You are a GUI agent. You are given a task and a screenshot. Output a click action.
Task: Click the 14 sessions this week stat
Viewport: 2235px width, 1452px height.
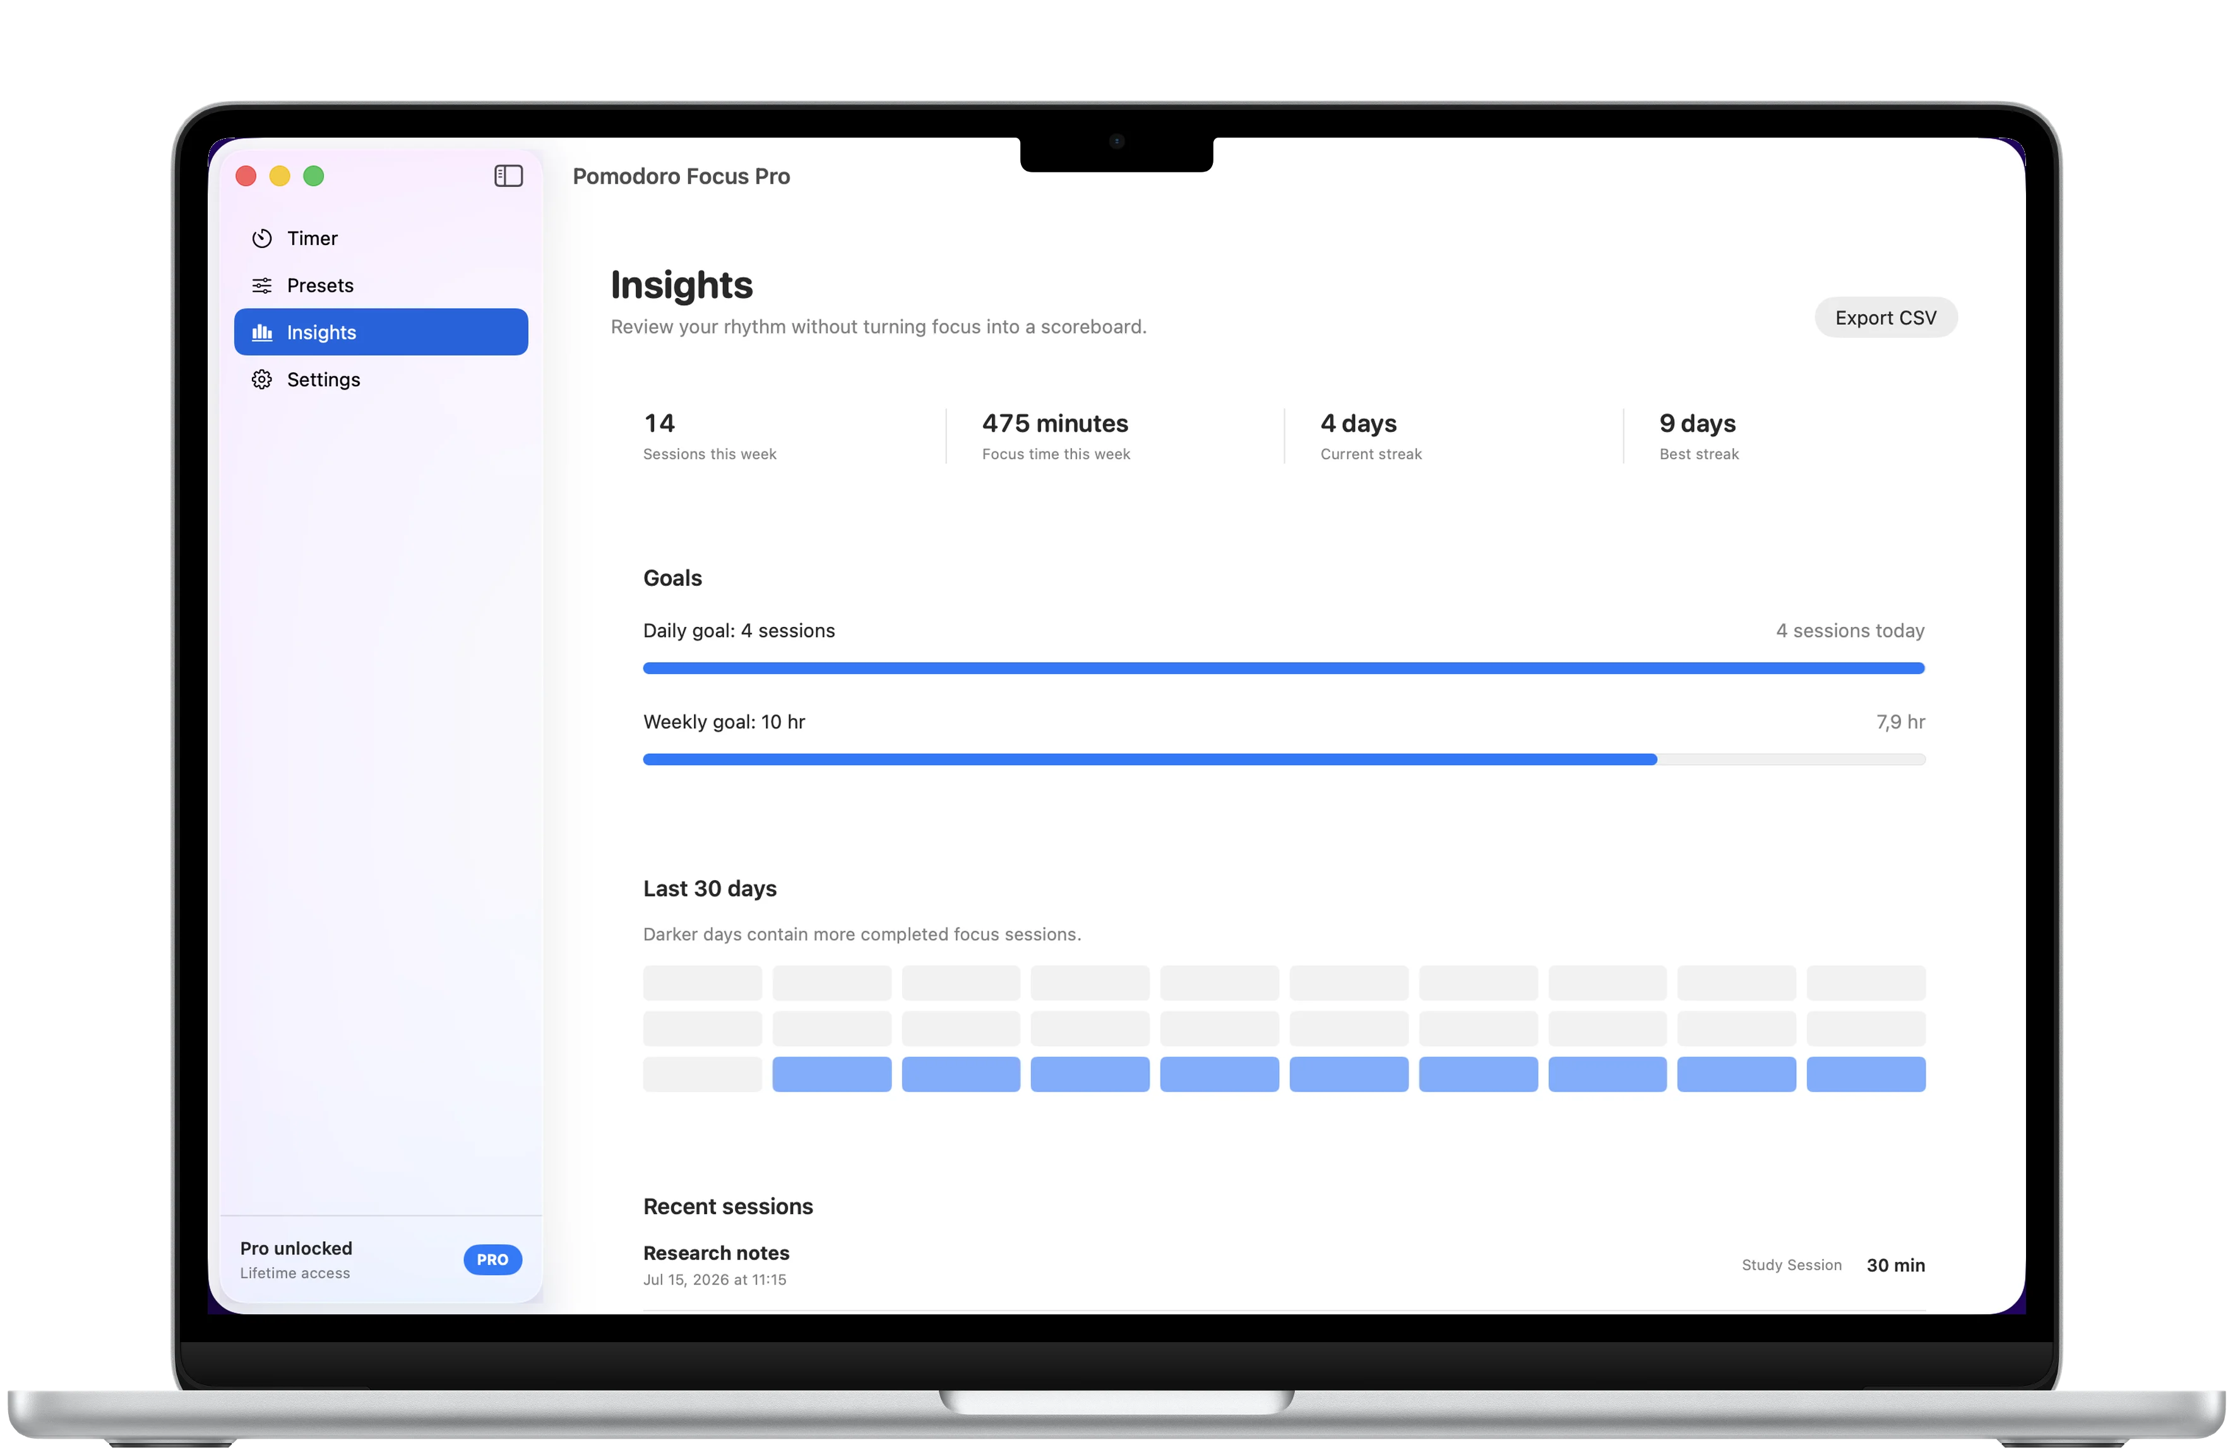(710, 436)
